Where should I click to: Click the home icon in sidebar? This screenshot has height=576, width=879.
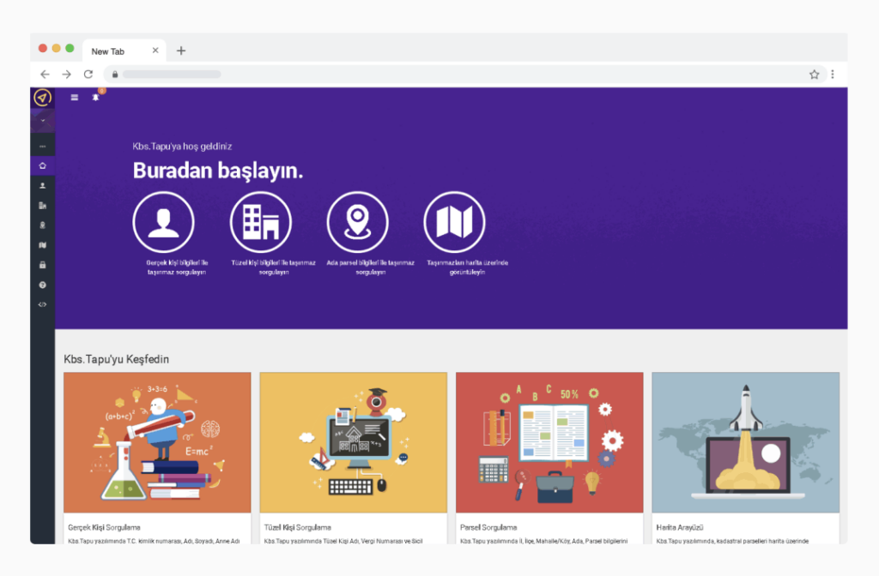(43, 165)
